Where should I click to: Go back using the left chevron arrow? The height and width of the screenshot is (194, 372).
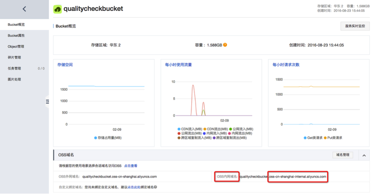24,9
